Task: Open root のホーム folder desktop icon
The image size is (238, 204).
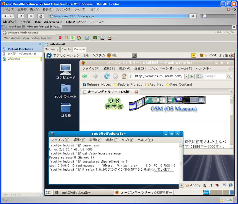Action: coord(65,91)
